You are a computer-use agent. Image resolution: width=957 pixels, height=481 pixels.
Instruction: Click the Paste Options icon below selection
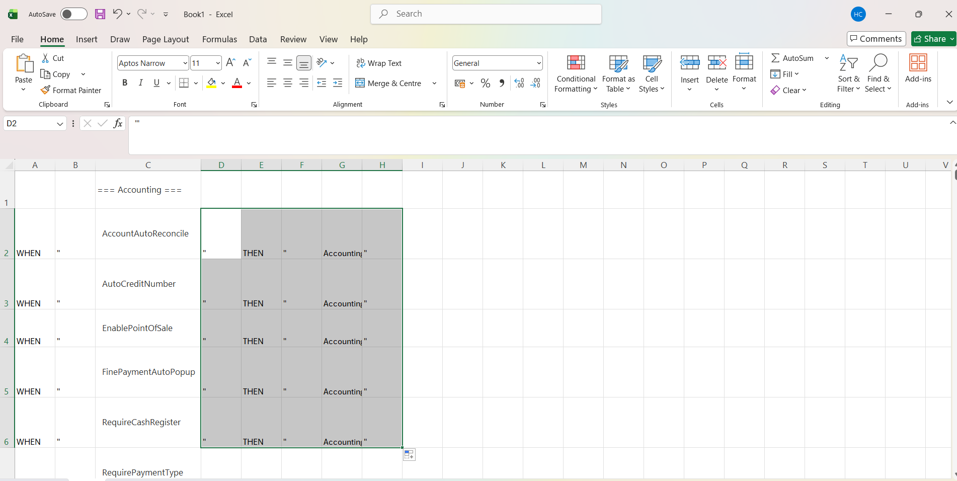click(409, 455)
